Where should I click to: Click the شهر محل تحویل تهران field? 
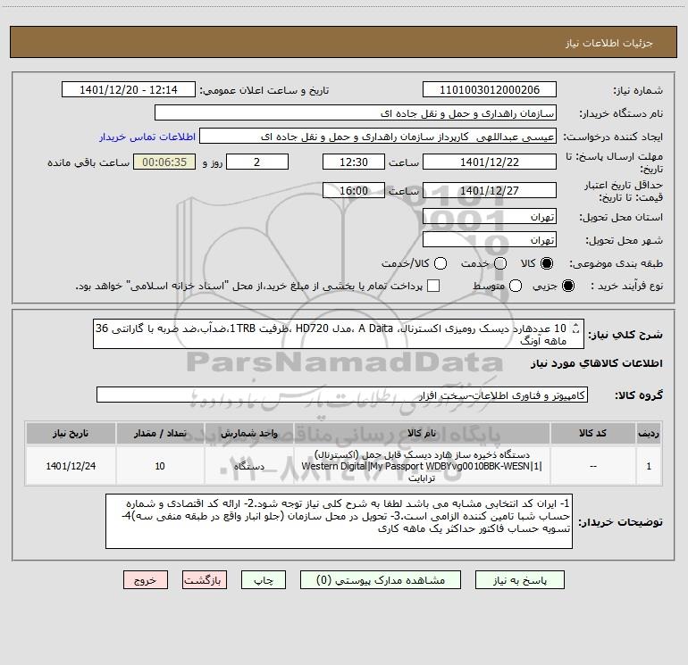tap(490, 240)
